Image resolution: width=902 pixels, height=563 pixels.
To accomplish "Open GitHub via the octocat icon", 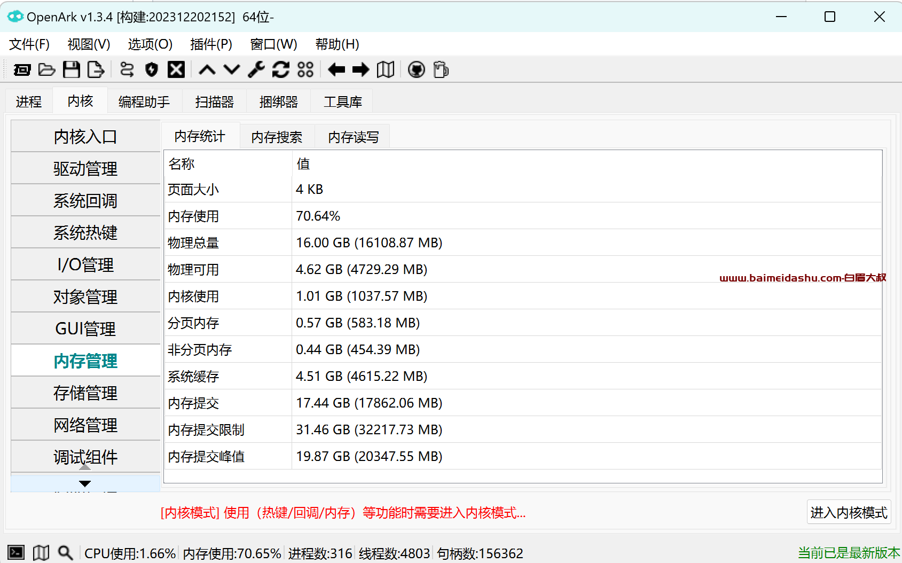I will click(x=417, y=69).
